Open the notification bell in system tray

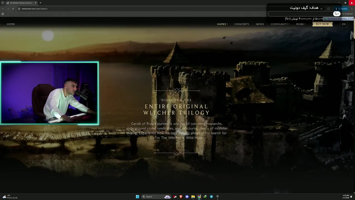[351, 197]
